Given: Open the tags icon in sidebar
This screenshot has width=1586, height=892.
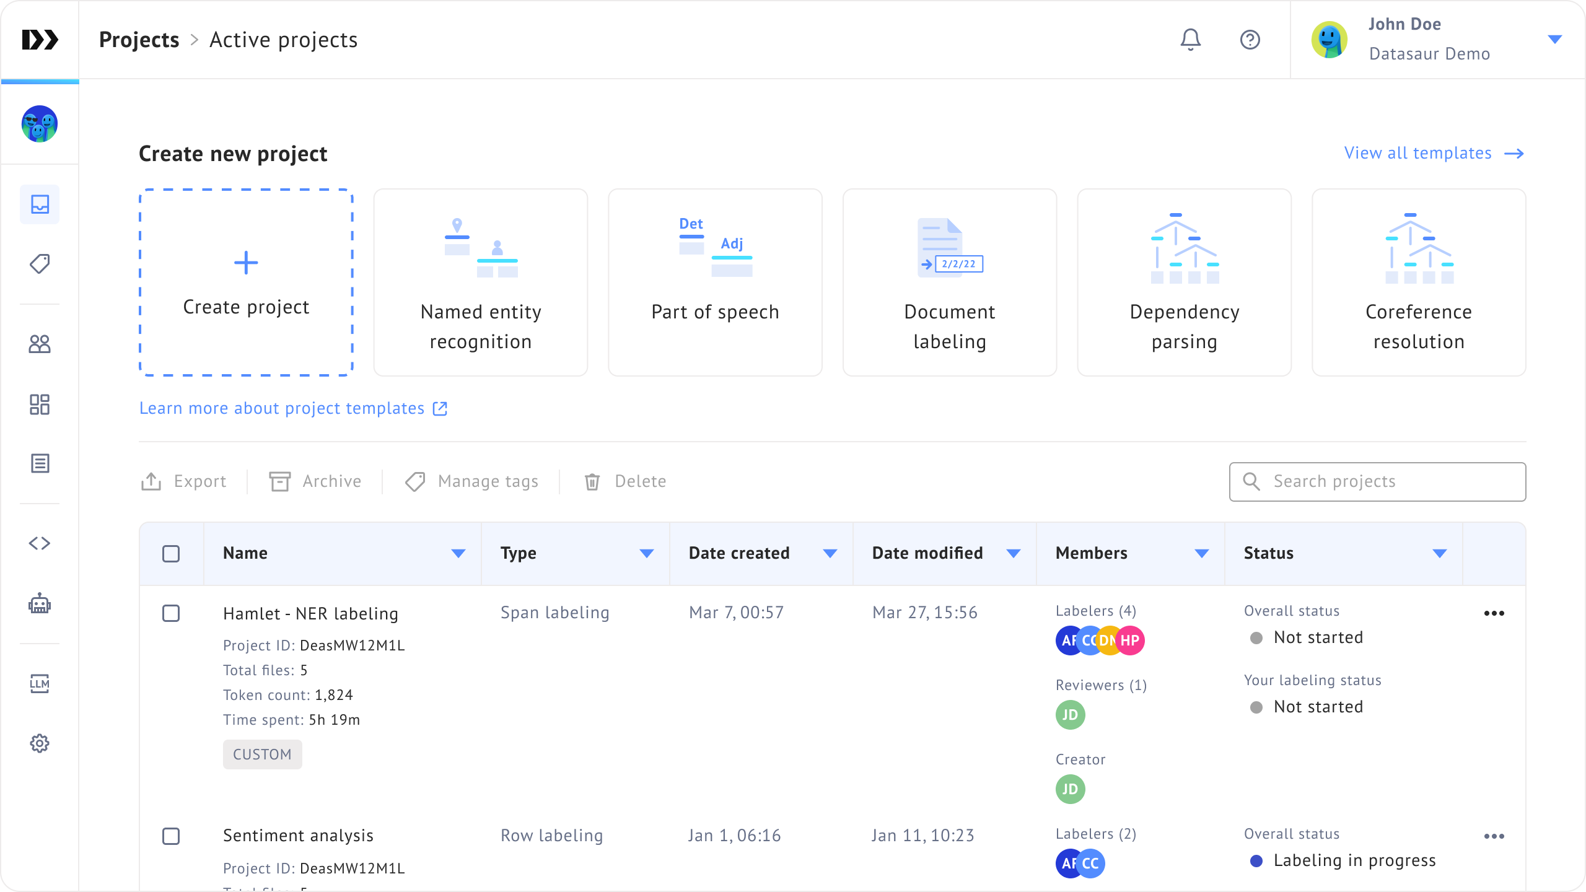Looking at the screenshot, I should point(40,264).
